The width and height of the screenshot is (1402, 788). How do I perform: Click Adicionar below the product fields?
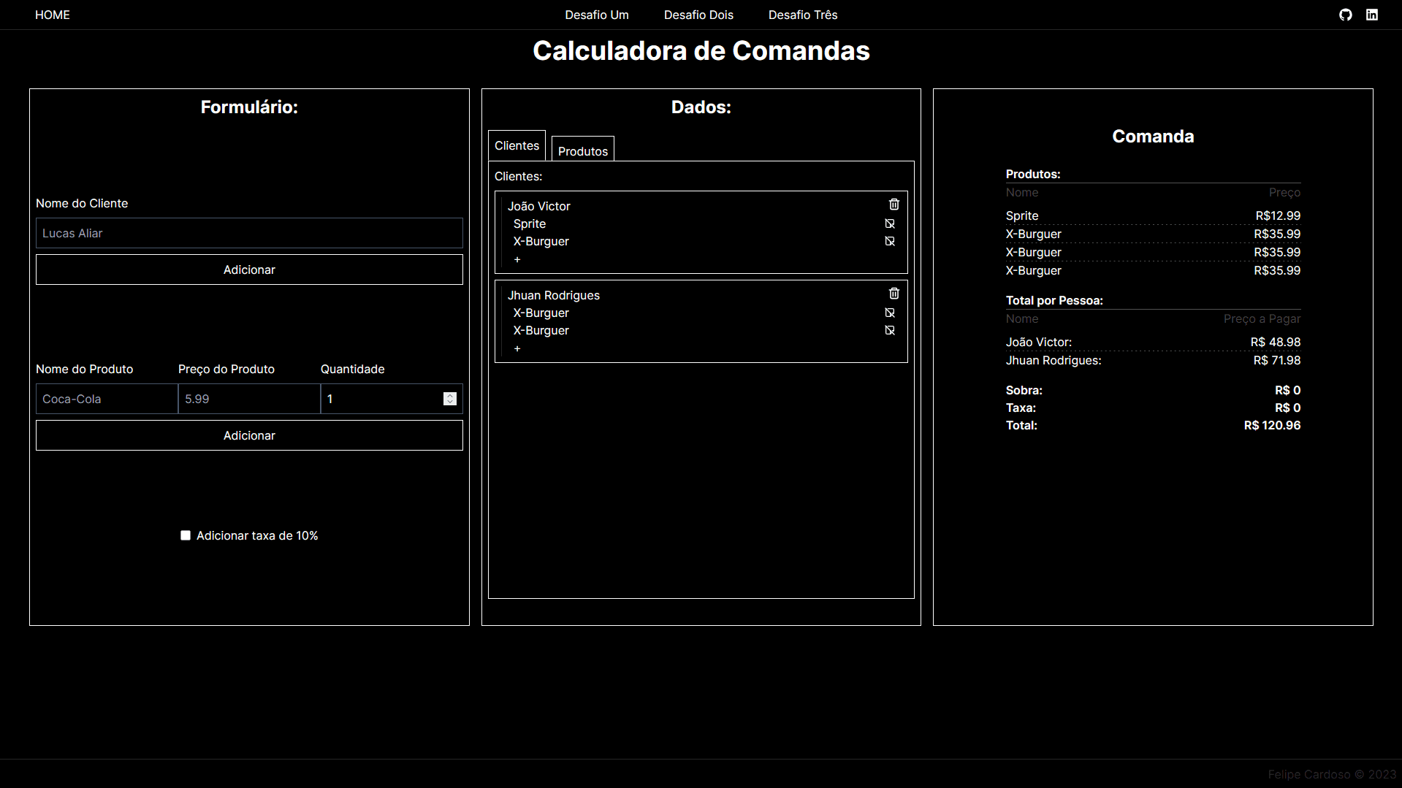249,435
